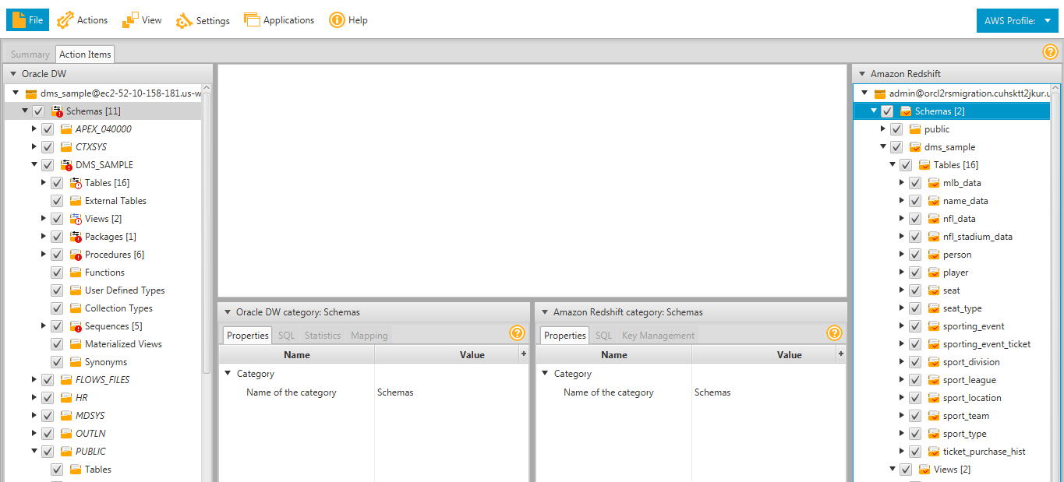The width and height of the screenshot is (1064, 482).
Task: Select the Action Items tab
Action: (85, 55)
